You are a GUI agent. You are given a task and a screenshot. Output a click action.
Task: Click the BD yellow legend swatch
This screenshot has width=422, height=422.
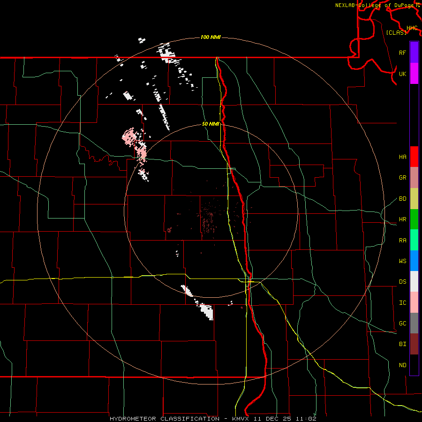(414, 198)
